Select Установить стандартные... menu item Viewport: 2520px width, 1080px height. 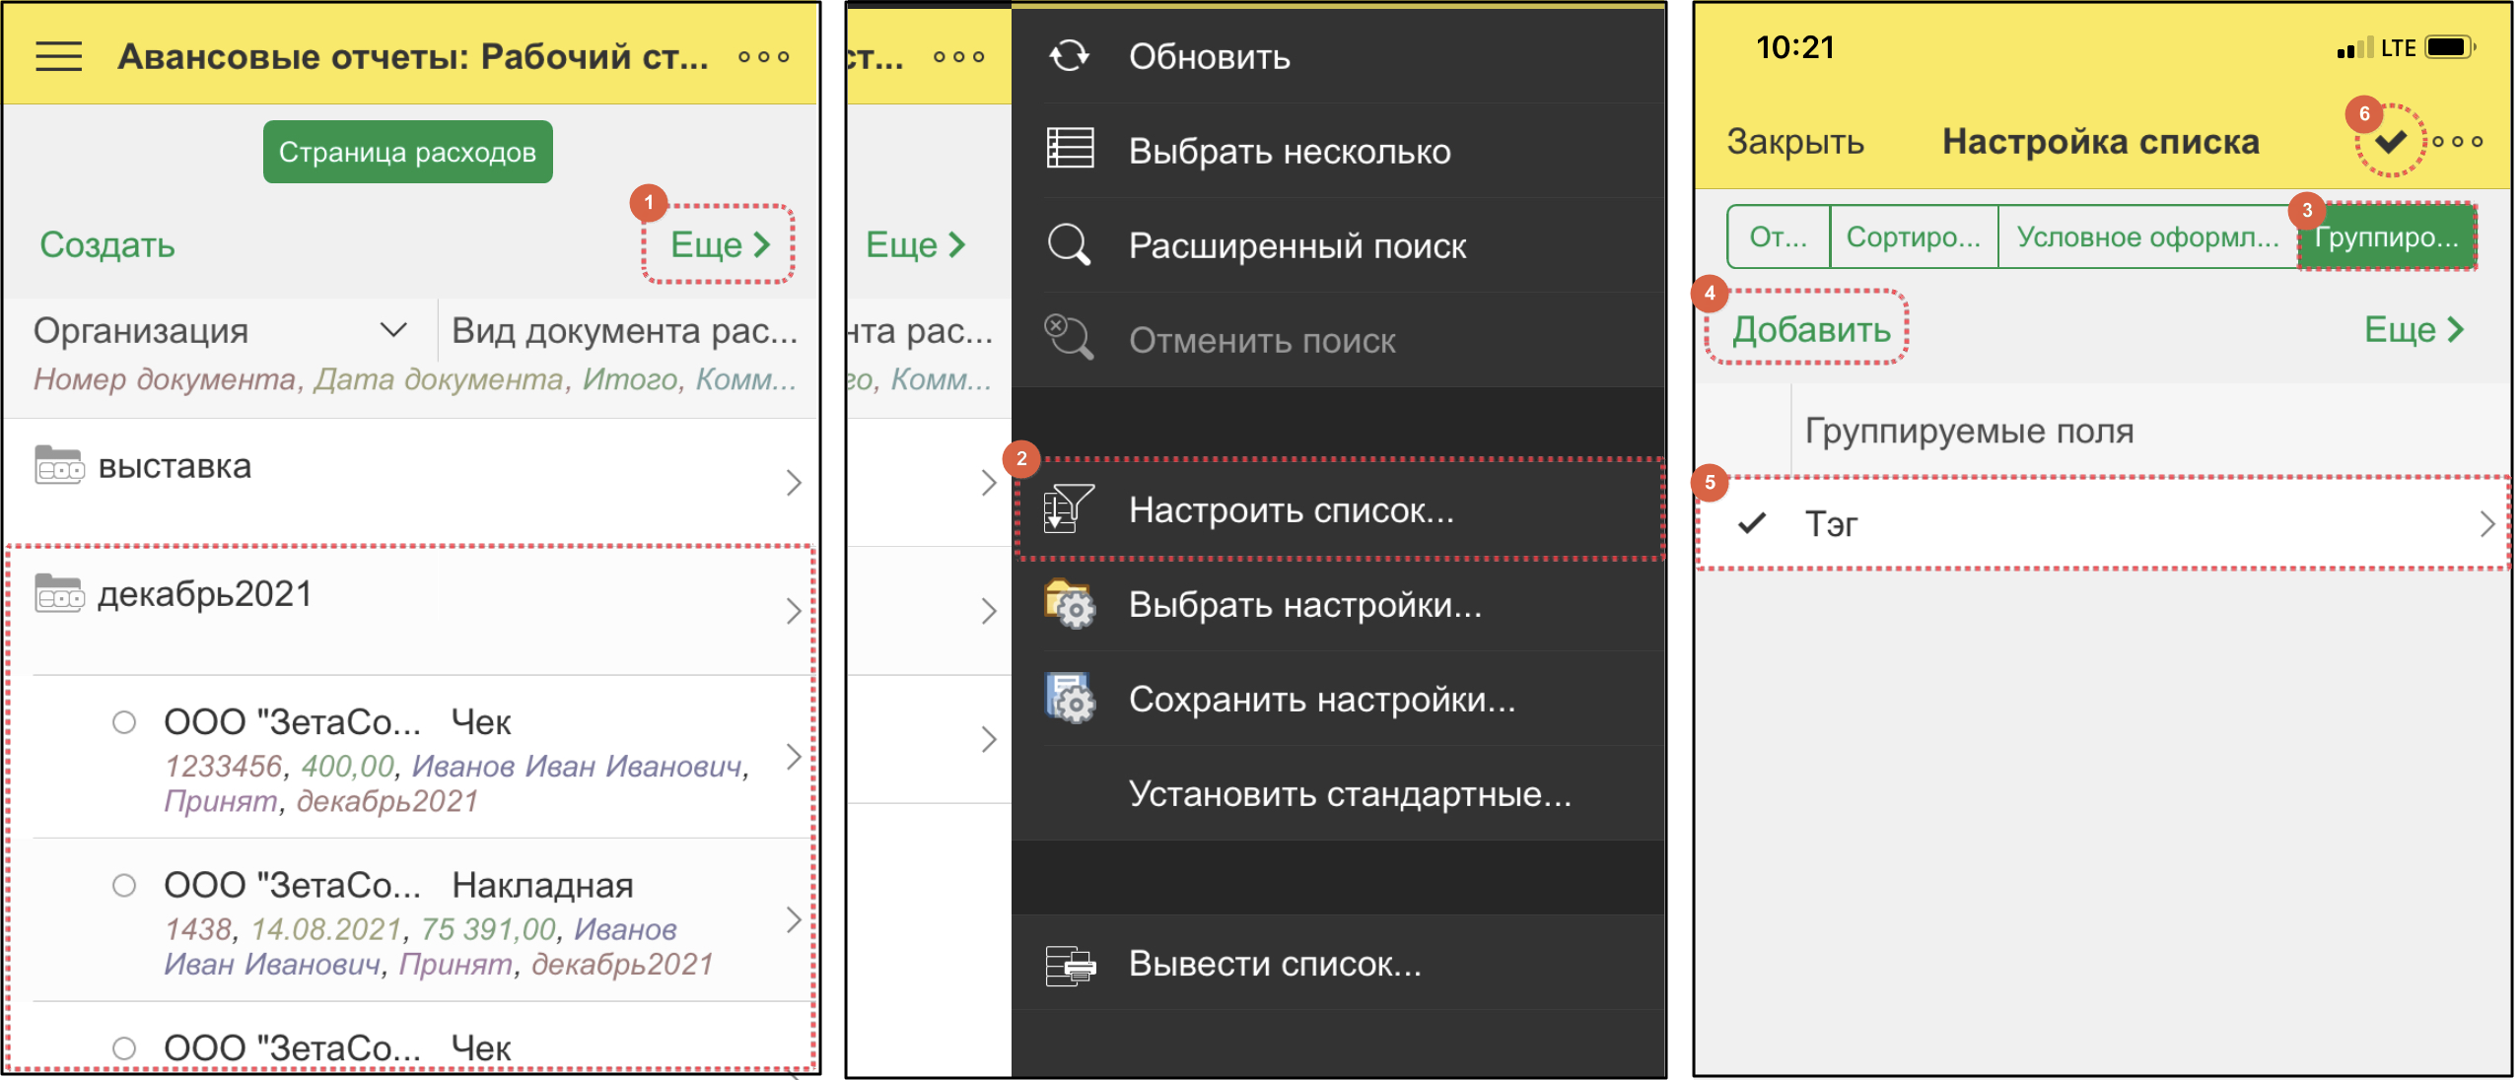click(x=1338, y=793)
